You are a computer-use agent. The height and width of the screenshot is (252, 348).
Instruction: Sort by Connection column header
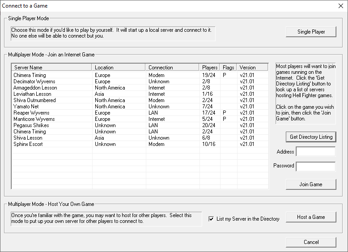tap(172, 67)
